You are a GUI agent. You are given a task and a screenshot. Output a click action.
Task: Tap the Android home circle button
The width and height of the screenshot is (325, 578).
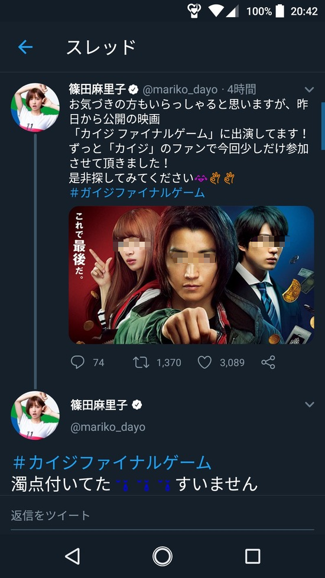(162, 556)
